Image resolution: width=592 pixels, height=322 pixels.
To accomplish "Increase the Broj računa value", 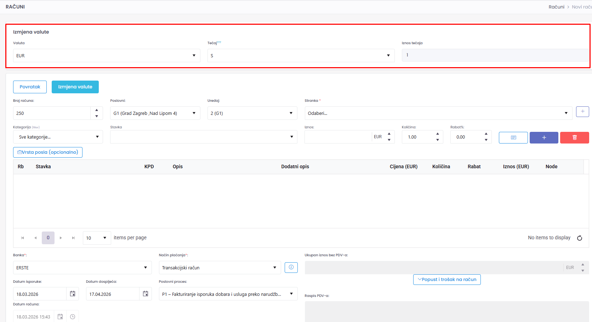I will 97,110.
